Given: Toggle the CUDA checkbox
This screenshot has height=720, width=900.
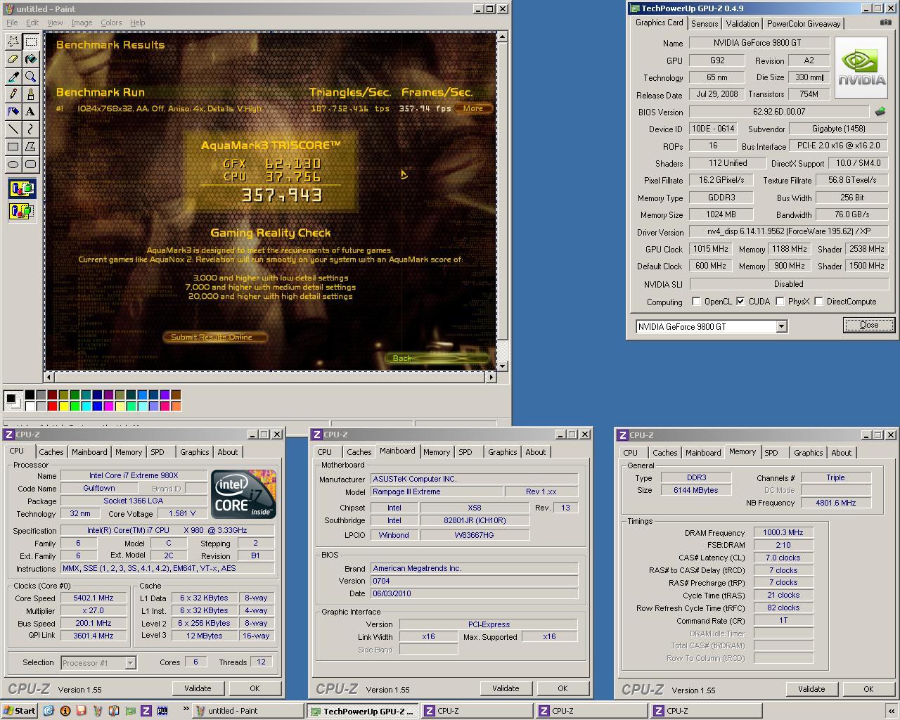Looking at the screenshot, I should click(740, 301).
